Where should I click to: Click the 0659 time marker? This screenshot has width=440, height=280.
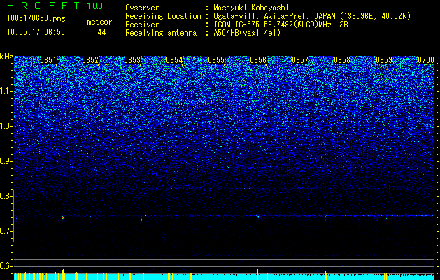(384, 60)
